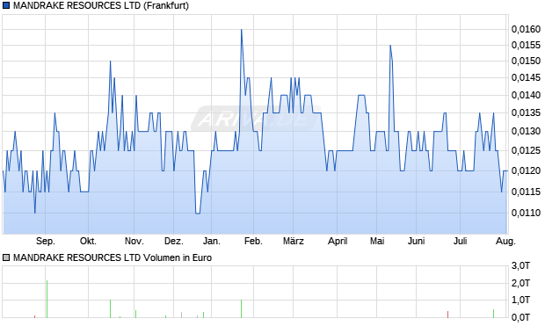Click the 'März' month label

point(294,241)
